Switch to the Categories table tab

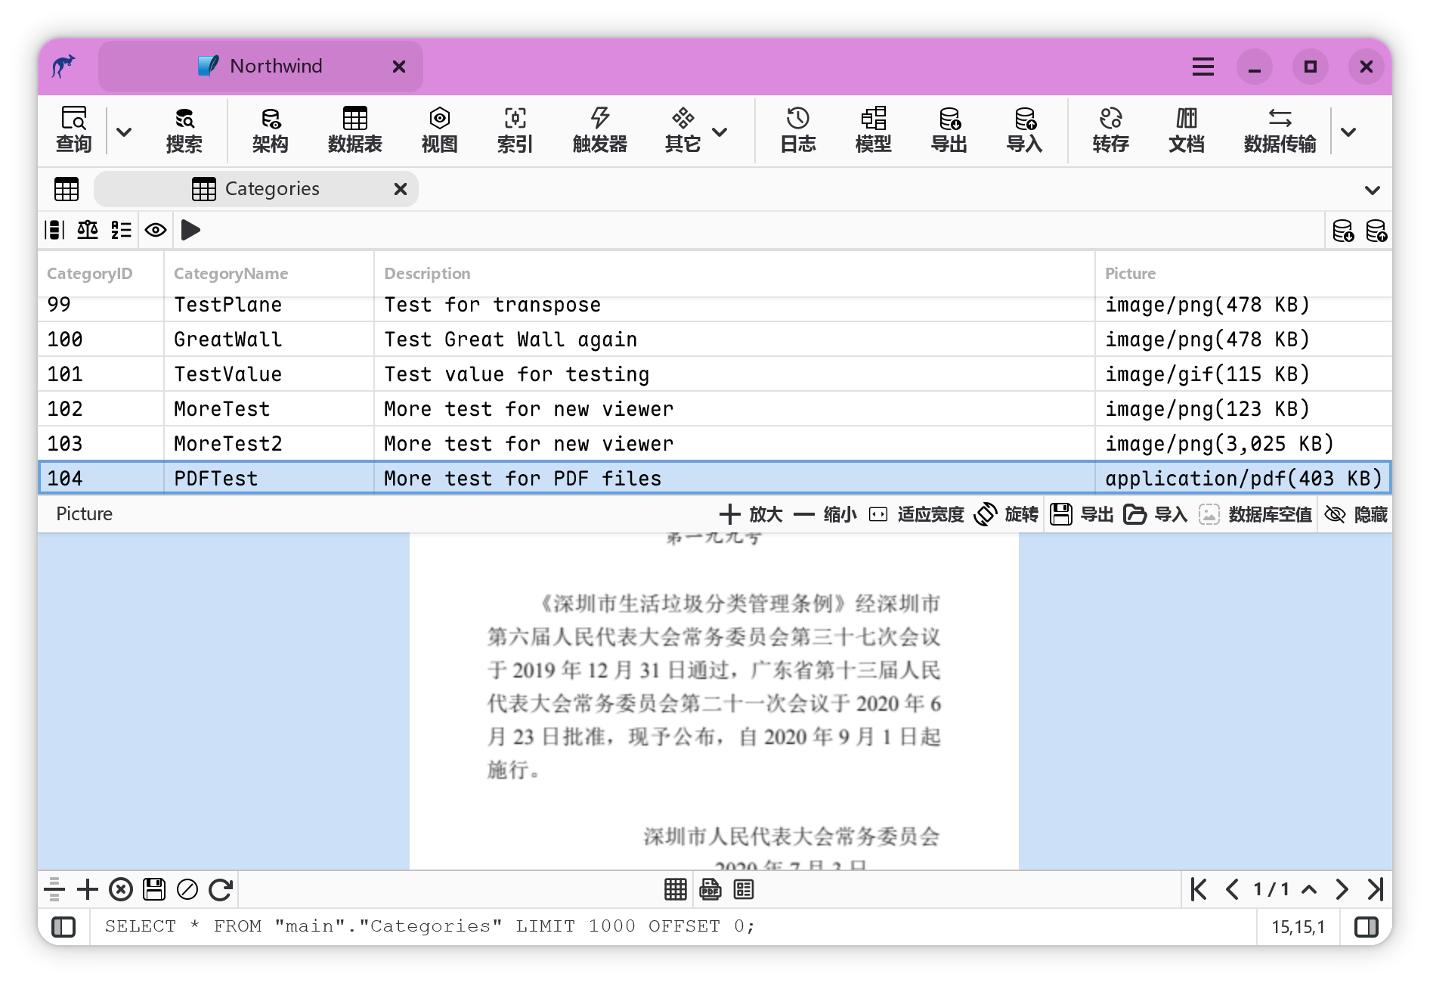click(272, 188)
